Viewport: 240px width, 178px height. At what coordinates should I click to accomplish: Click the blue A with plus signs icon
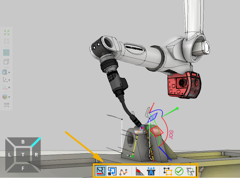tap(151, 171)
